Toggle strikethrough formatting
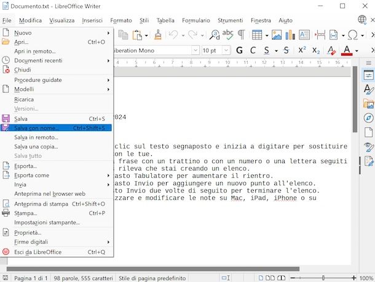Screen dimensions: 375x282 tap(286, 50)
